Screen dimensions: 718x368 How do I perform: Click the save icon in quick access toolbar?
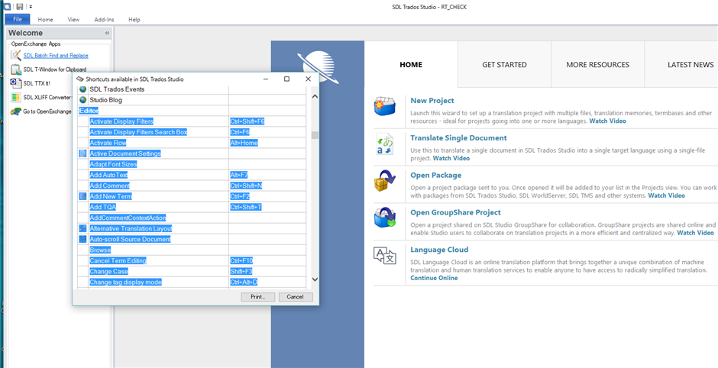[19, 6]
